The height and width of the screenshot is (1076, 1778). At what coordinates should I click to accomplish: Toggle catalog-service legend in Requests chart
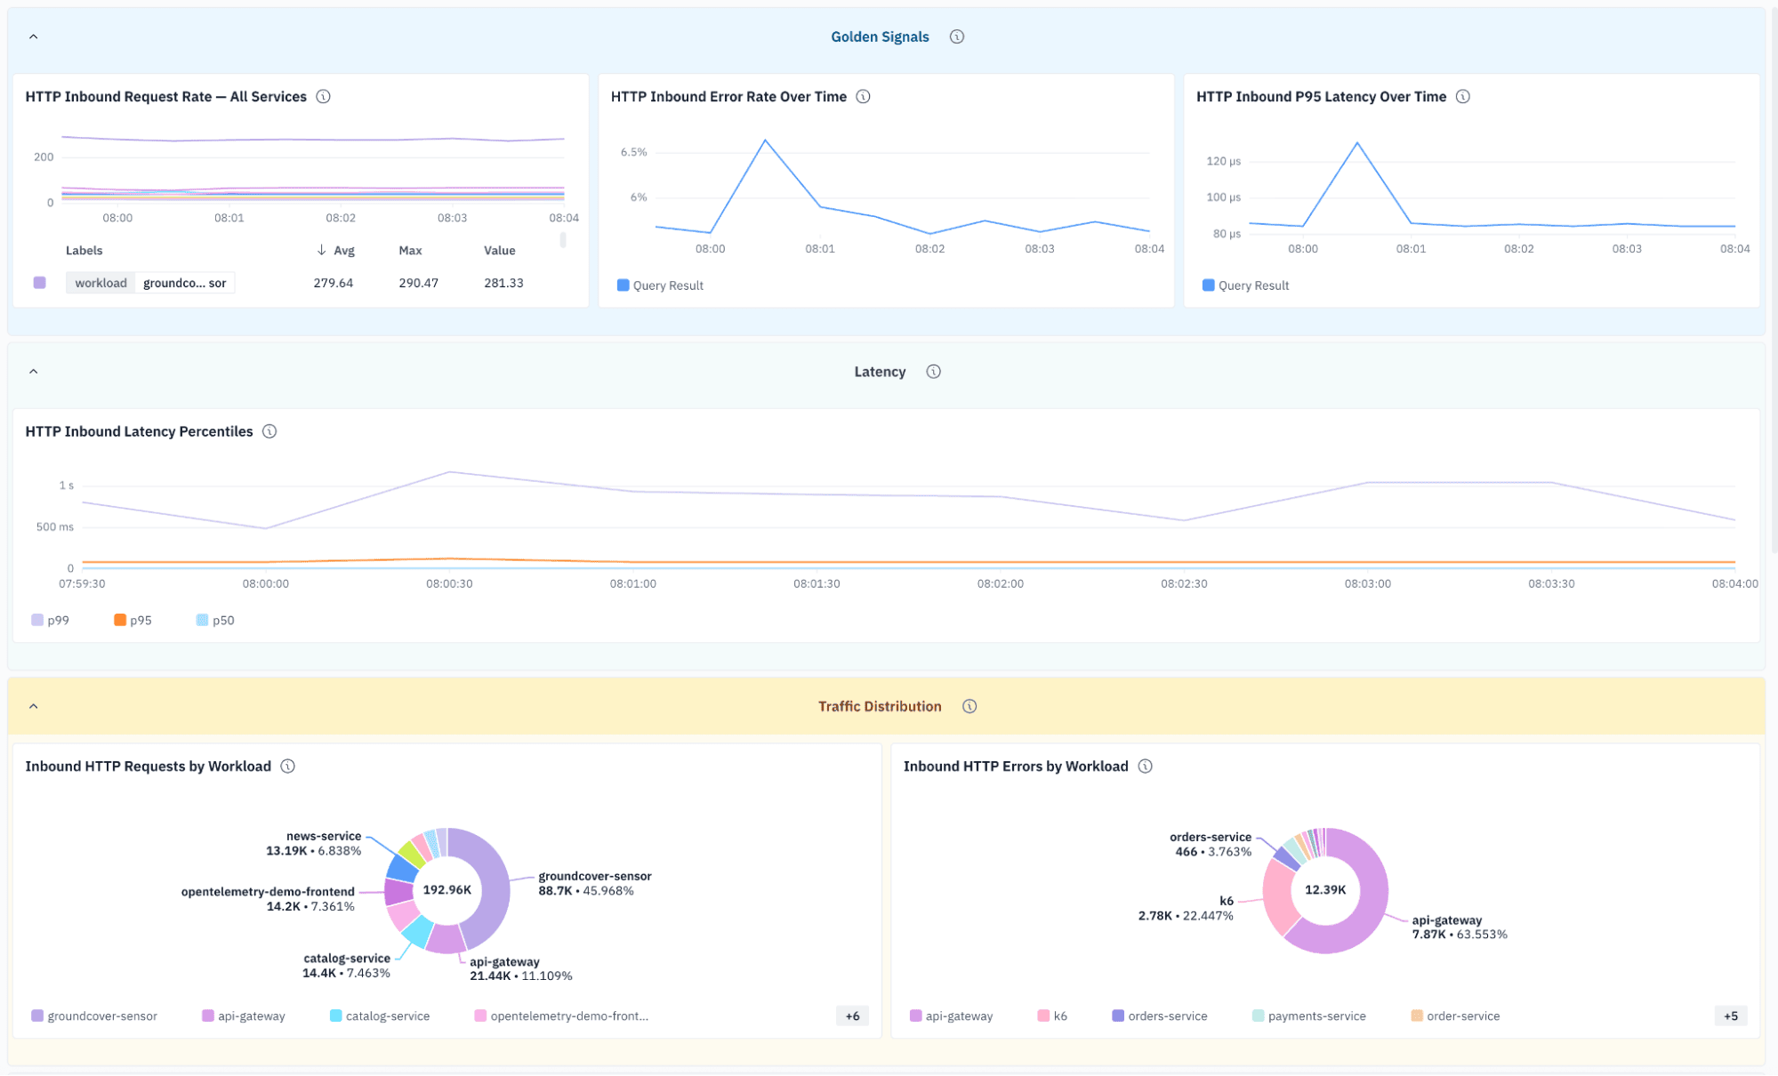(x=380, y=1016)
